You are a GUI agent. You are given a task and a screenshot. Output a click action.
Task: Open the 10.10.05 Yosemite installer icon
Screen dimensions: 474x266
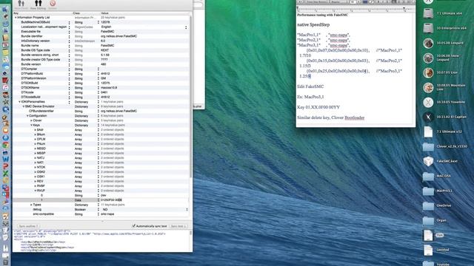pos(428,102)
